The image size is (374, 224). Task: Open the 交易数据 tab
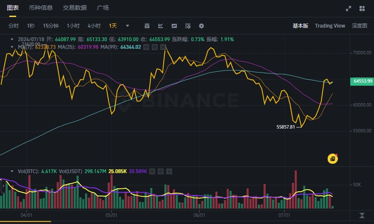pyautogui.click(x=74, y=8)
